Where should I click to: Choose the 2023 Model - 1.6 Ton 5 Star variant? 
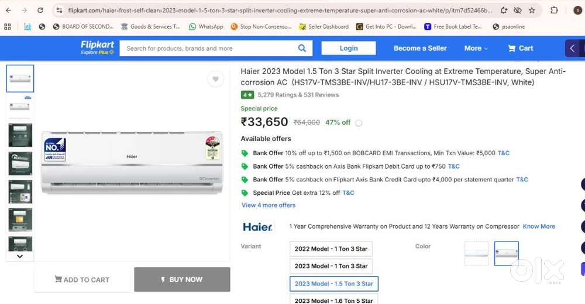tap(333, 300)
